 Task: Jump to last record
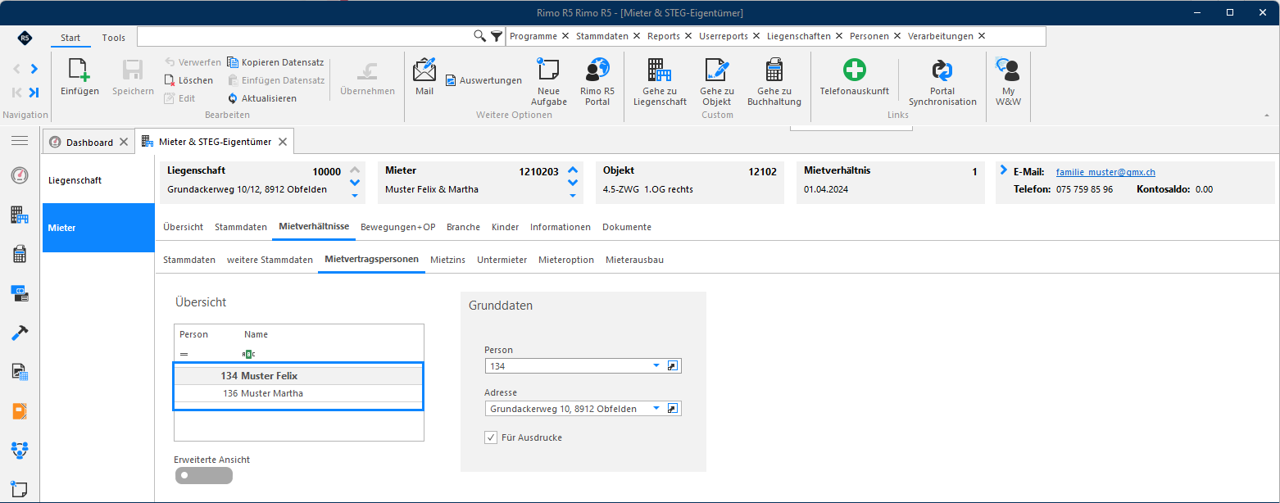[x=34, y=93]
